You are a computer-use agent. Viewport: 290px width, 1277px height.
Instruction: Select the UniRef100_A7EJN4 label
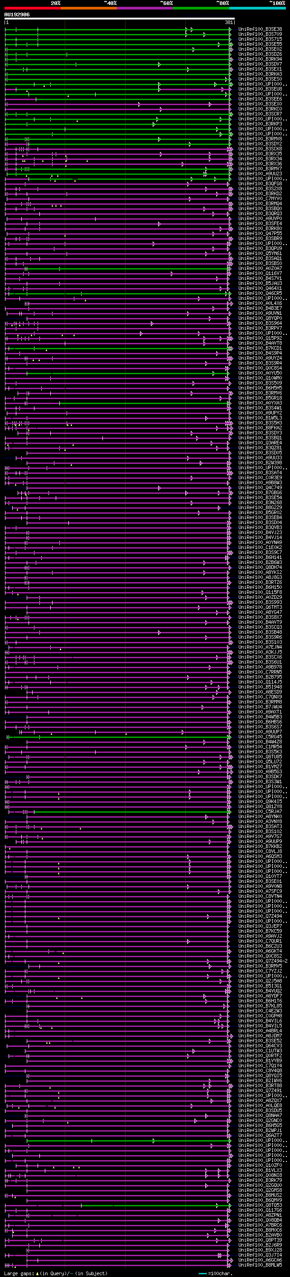point(260,647)
